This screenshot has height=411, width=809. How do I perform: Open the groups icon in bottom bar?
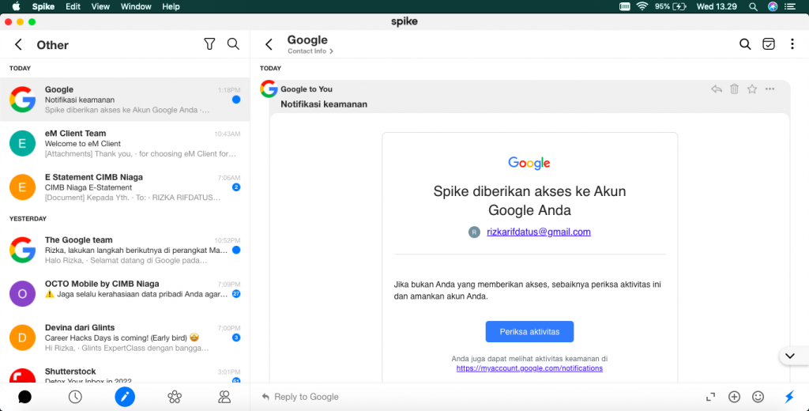[x=175, y=397]
